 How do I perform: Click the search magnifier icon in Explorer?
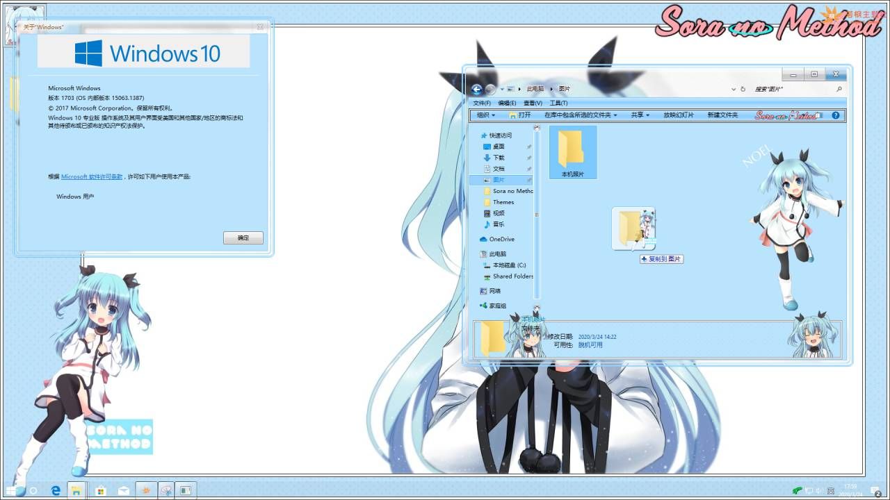(x=839, y=89)
